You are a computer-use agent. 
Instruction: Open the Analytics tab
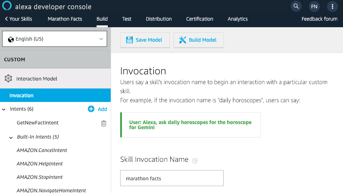(x=238, y=19)
